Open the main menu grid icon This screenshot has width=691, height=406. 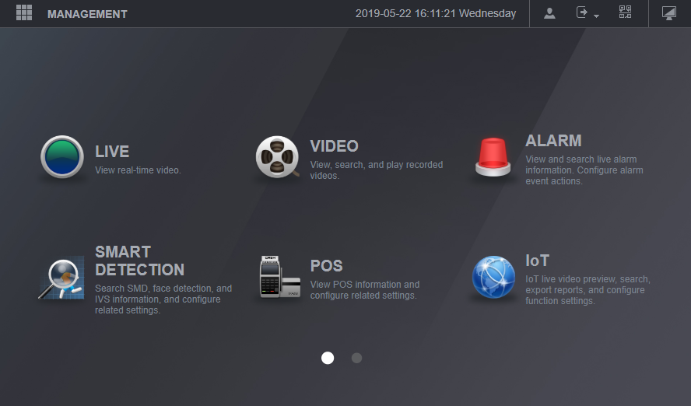coord(24,12)
